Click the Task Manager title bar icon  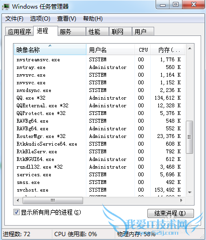pyautogui.click(x=6, y=7)
